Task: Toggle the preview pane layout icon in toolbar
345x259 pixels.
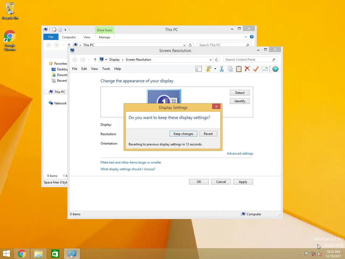Action: pyautogui.click(x=199, y=69)
